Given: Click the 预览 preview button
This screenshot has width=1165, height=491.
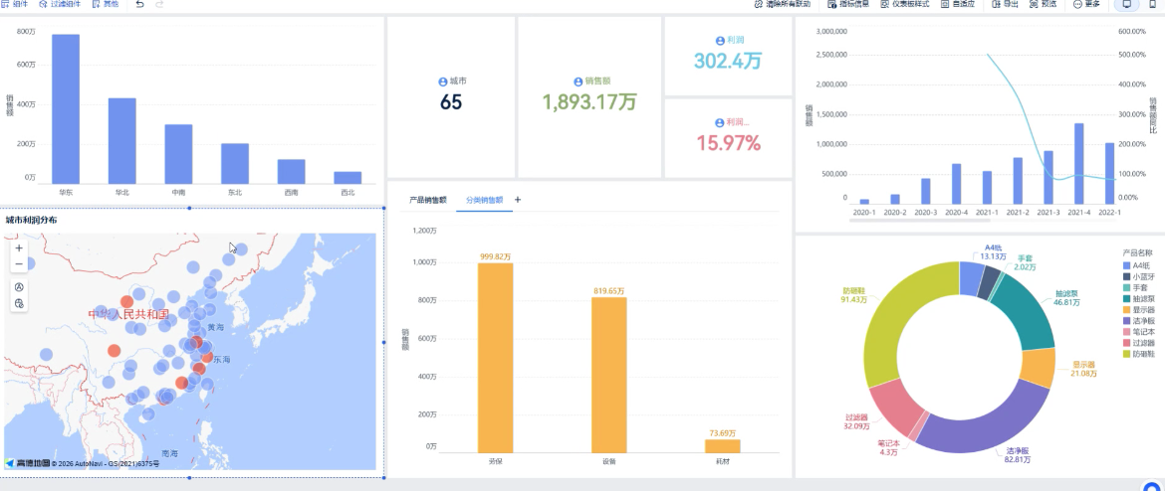Looking at the screenshot, I should [1044, 4].
